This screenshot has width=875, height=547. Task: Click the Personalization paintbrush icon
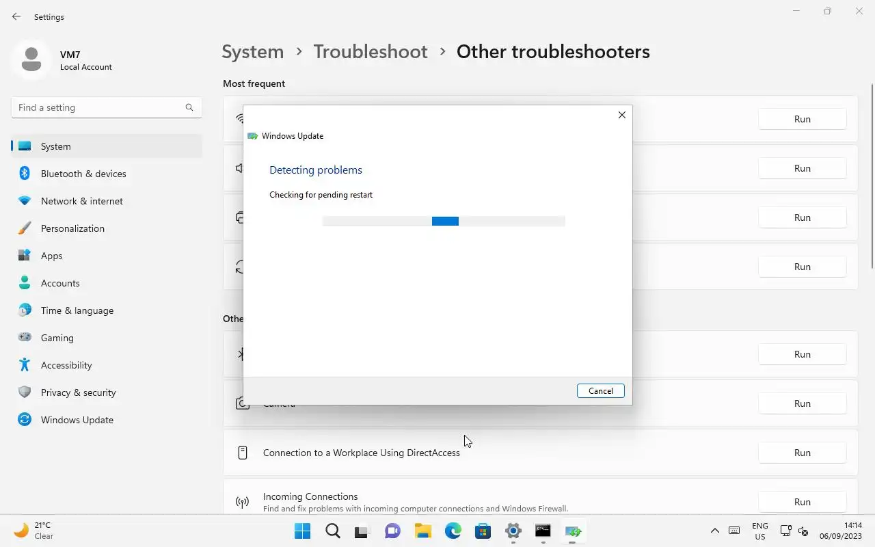pos(25,228)
